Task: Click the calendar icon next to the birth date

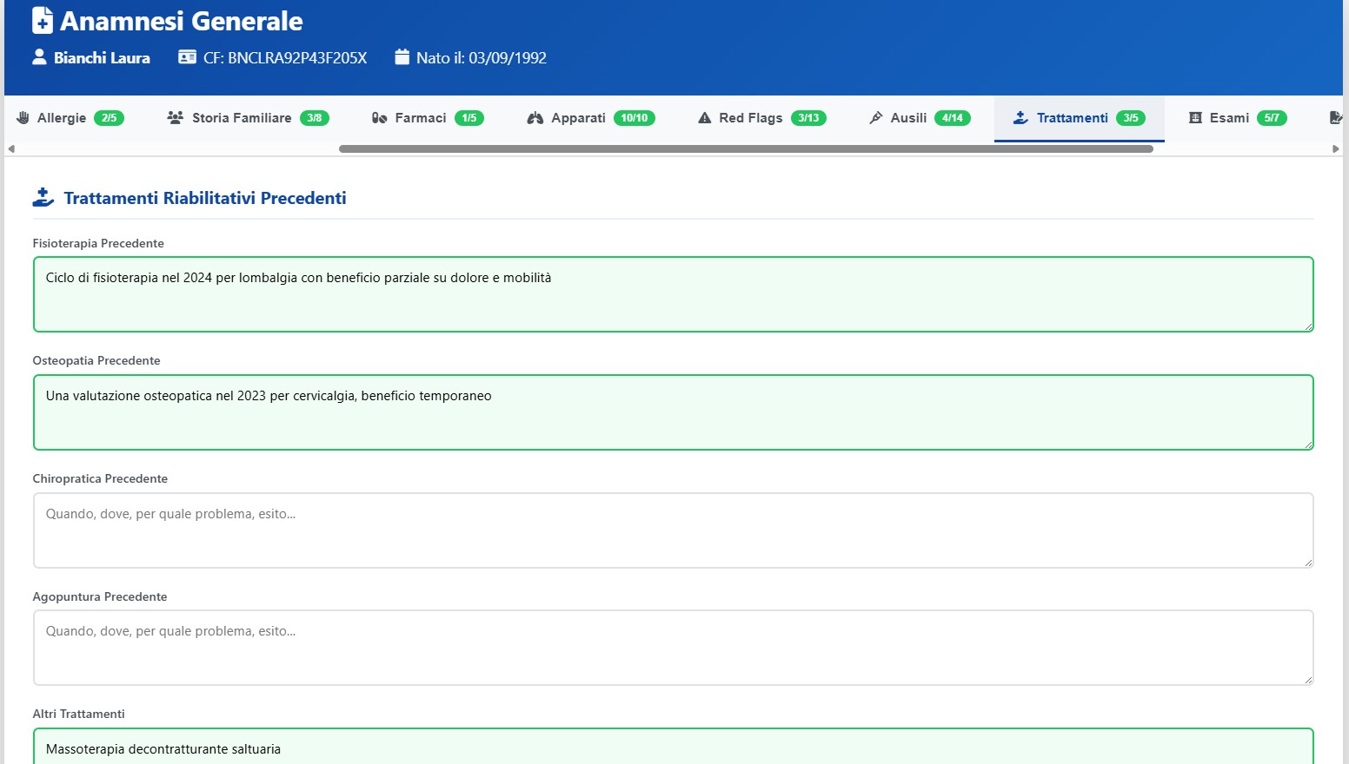Action: [402, 56]
